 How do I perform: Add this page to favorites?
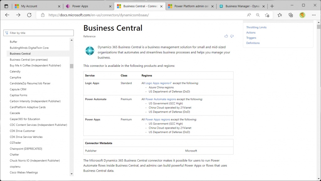(267, 15)
